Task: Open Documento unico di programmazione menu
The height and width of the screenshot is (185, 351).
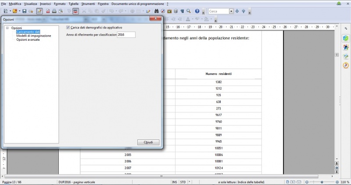Action: click(138, 4)
